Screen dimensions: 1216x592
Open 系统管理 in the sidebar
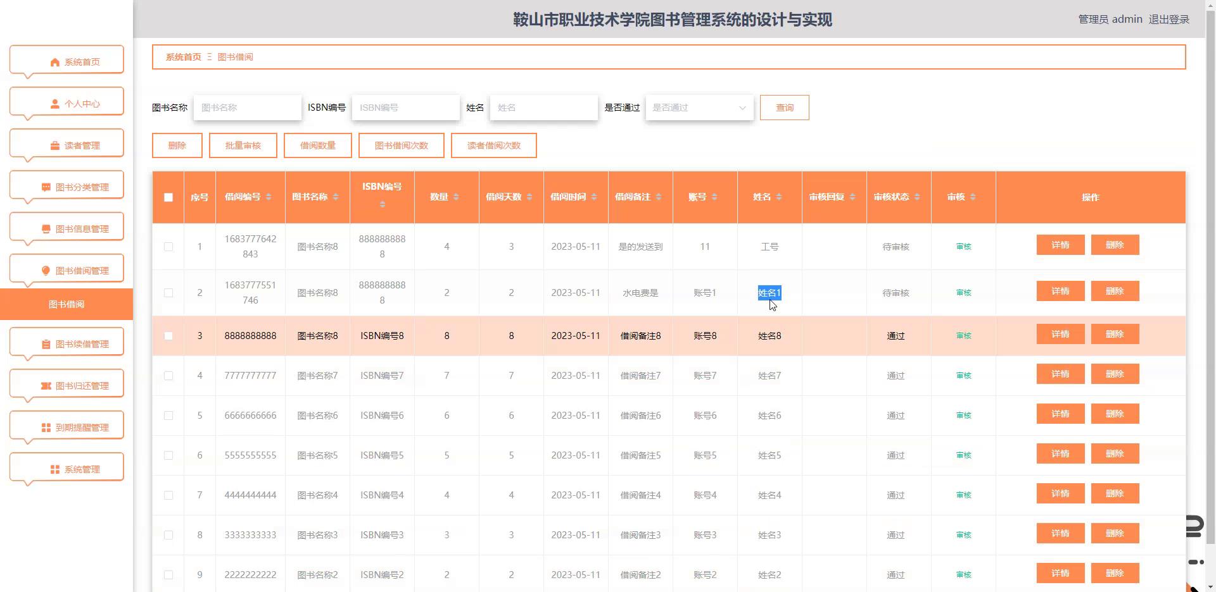66,469
